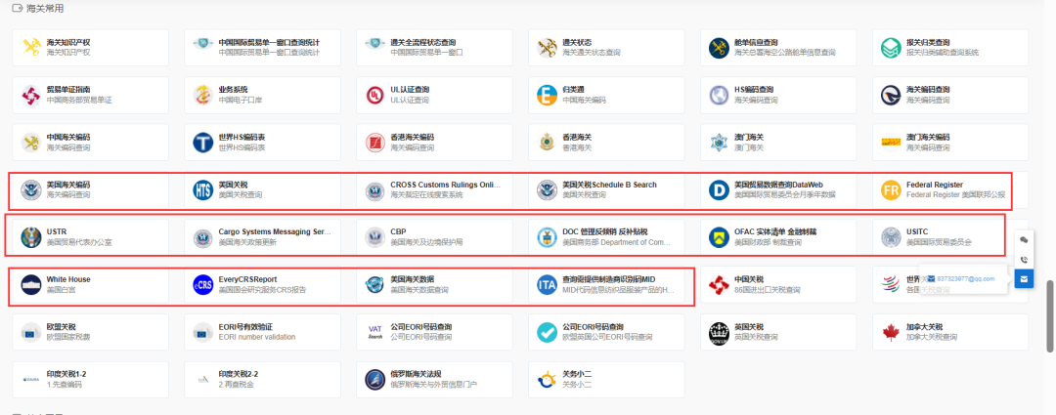
Task: Open the 欧盟关税 card
Action: 90,332
